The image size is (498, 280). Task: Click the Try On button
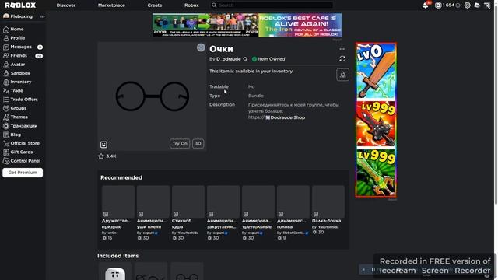pos(180,143)
